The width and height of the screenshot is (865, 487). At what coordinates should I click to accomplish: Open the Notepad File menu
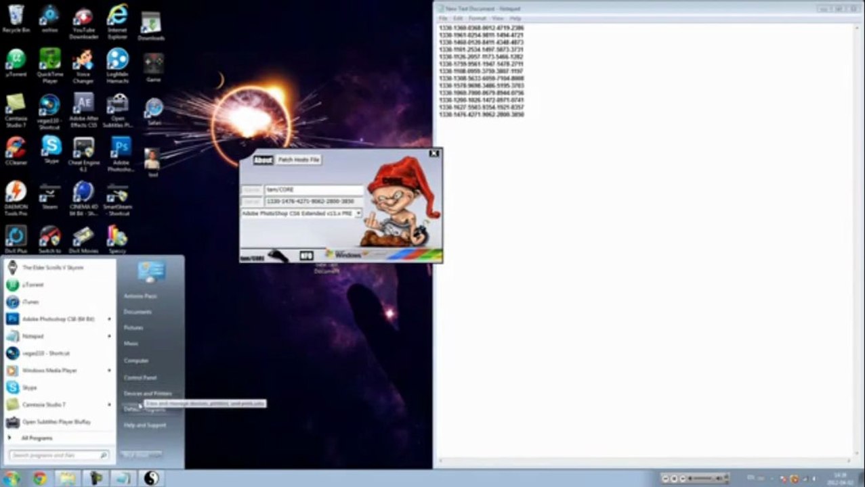click(443, 18)
